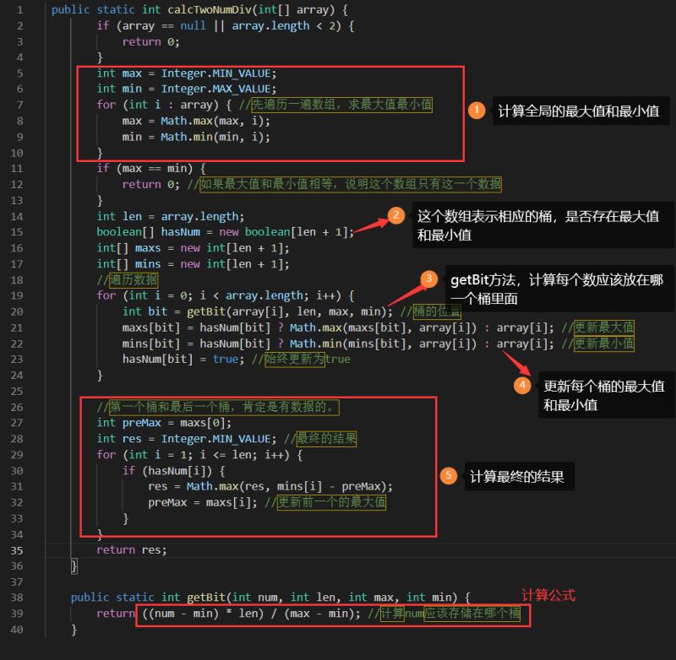Click 'array.length < 2' condition on line 2
The image size is (676, 660).
tap(283, 26)
